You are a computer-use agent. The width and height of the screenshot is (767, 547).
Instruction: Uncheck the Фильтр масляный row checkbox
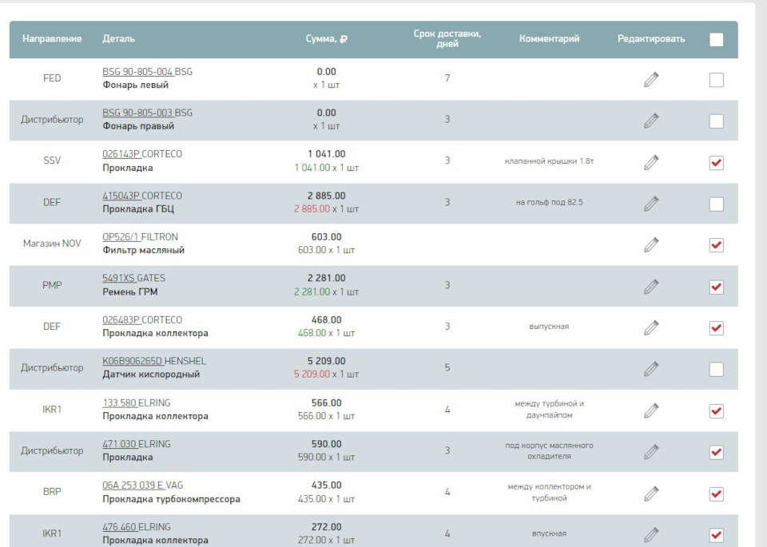point(716,245)
